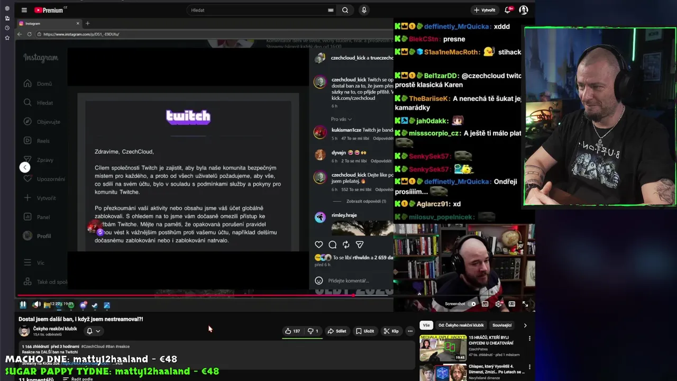Reveal more filter chips with arrow
677x381 pixels.
[x=525, y=325]
